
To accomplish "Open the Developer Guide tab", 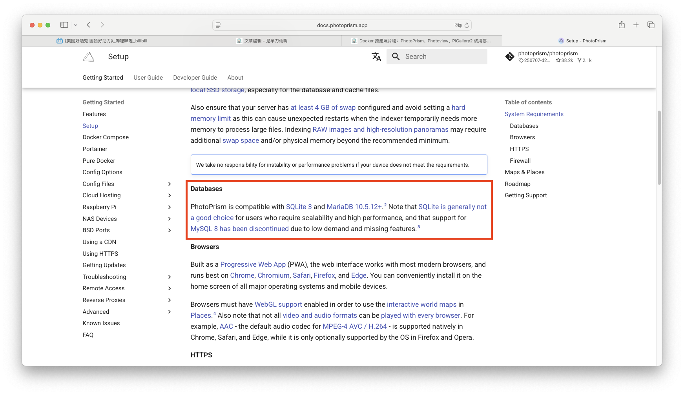I will (x=195, y=78).
